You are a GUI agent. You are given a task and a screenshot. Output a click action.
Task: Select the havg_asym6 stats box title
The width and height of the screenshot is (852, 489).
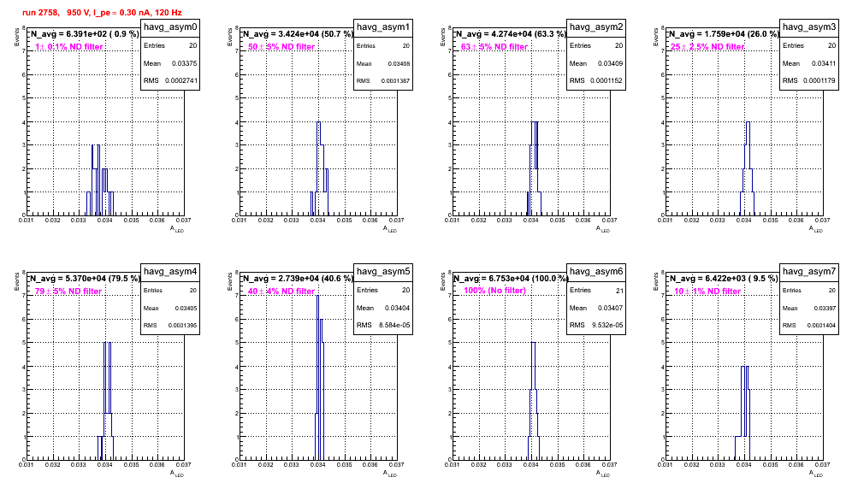[x=596, y=271]
